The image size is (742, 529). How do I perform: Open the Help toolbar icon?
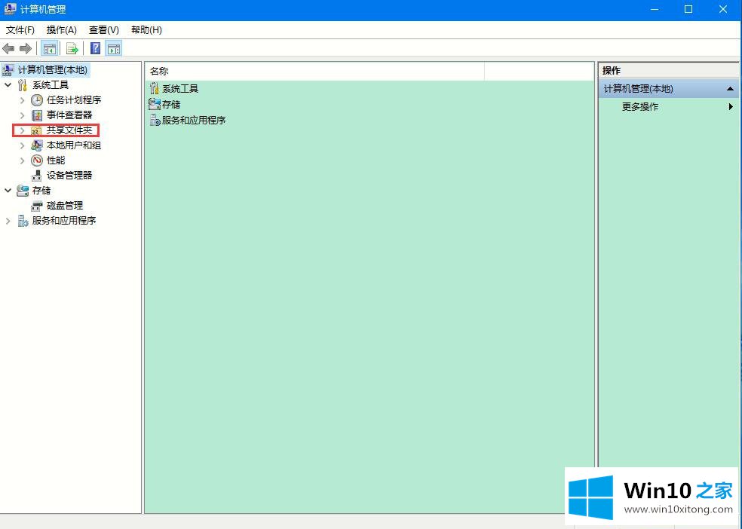point(95,48)
